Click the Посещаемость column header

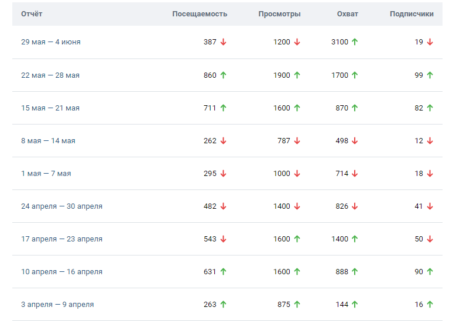(200, 14)
